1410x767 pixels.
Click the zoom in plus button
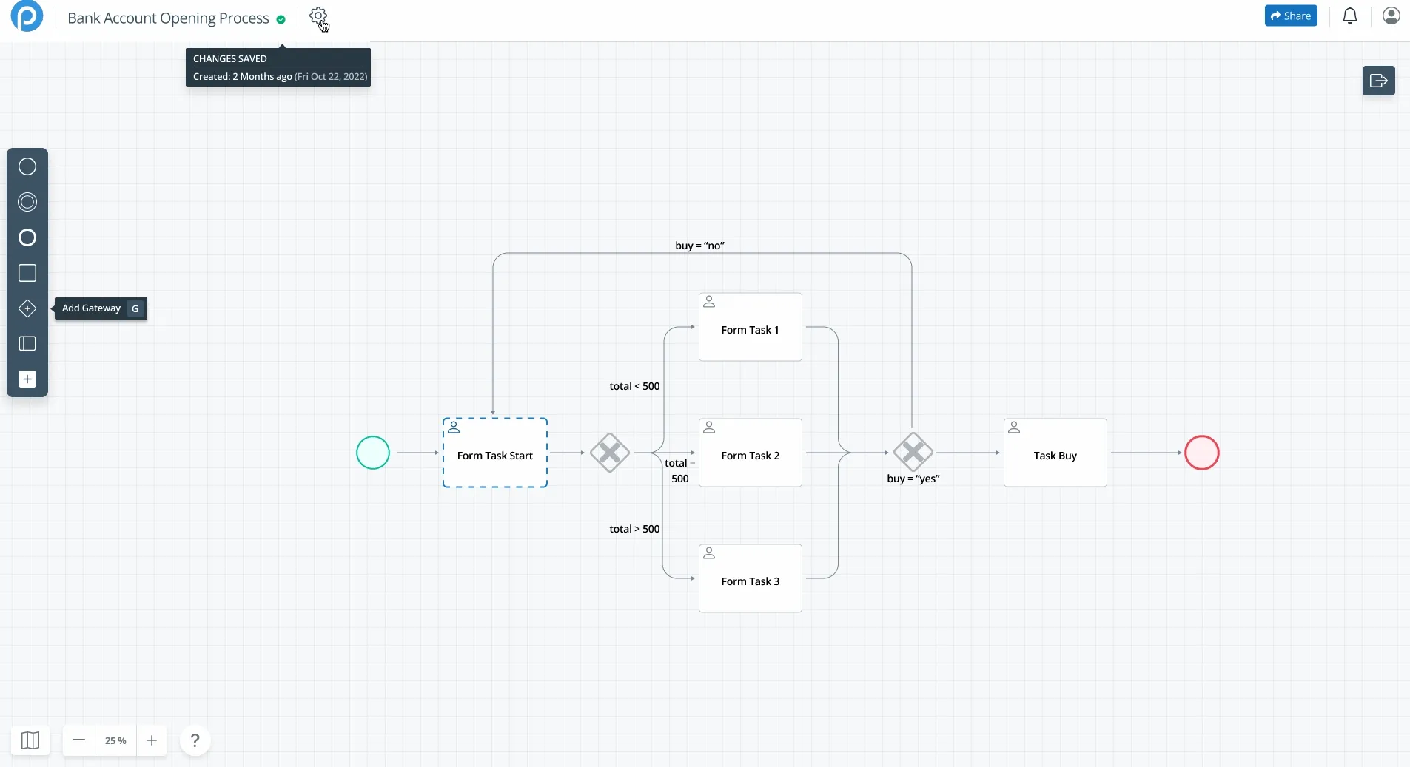coord(151,740)
